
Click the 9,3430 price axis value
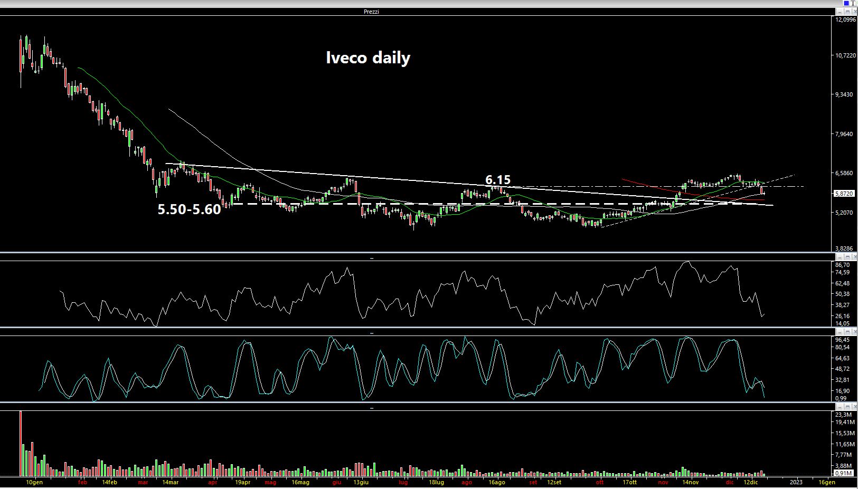845,94
